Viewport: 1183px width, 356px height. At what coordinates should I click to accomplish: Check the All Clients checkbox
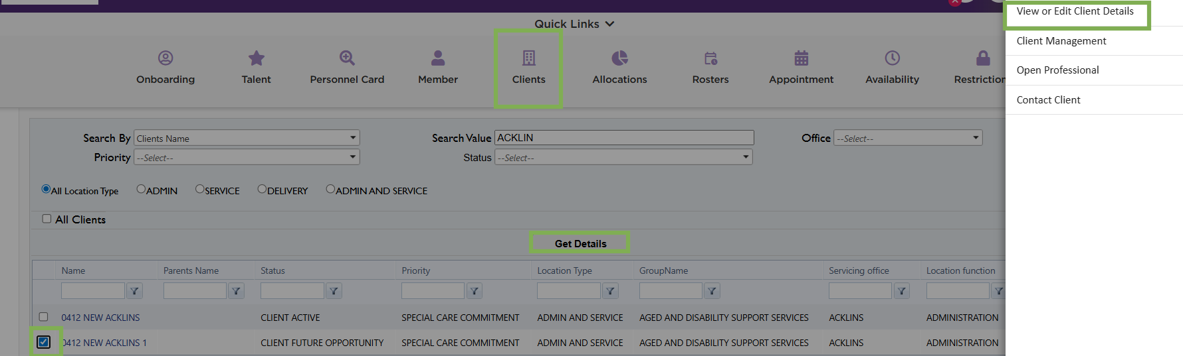(47, 219)
